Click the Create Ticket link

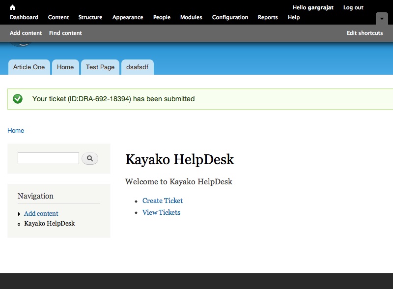click(x=163, y=201)
